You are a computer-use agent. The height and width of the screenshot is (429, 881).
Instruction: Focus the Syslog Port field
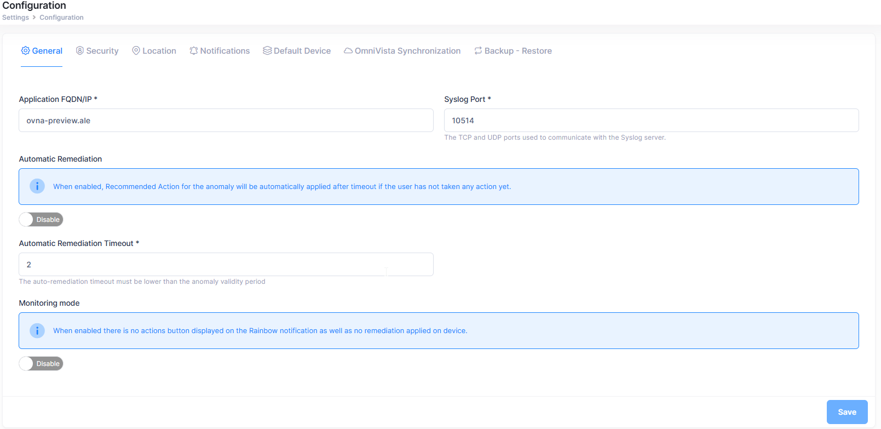[x=650, y=121]
